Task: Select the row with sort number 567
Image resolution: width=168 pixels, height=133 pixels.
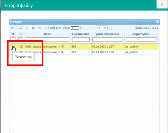Action: pos(84,52)
